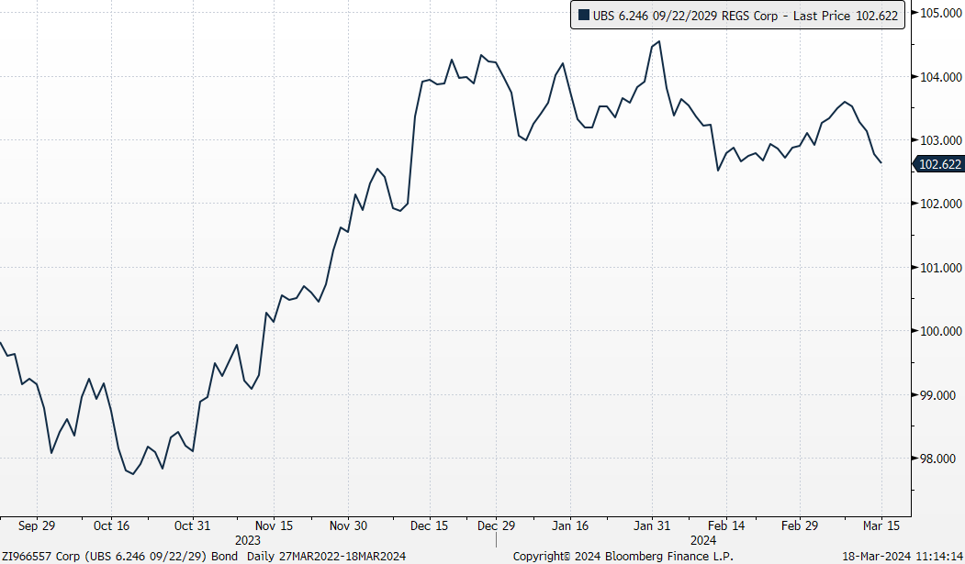
Task: Click the Dec 29 date label
Action: tap(496, 525)
